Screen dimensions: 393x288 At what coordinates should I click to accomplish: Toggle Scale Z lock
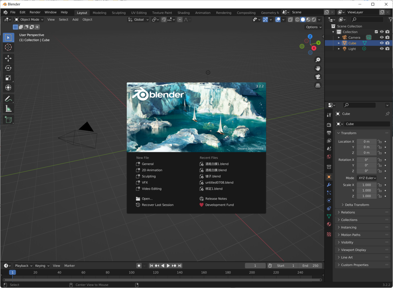click(x=379, y=196)
